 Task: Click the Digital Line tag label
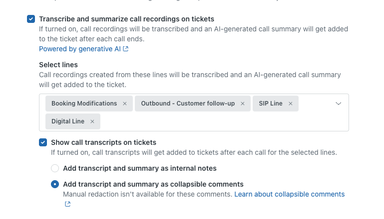click(x=68, y=121)
